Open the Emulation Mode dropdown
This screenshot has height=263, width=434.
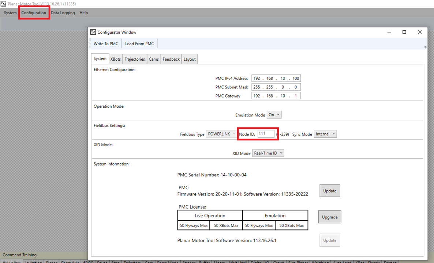[x=274, y=115]
